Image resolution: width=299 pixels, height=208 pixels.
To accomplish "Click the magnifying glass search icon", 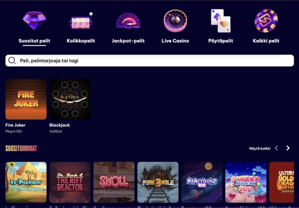I will 12,61.
